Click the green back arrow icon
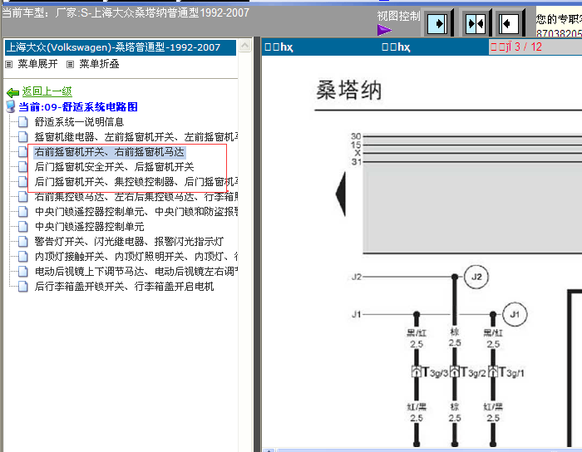This screenshot has width=582, height=452. click(13, 92)
